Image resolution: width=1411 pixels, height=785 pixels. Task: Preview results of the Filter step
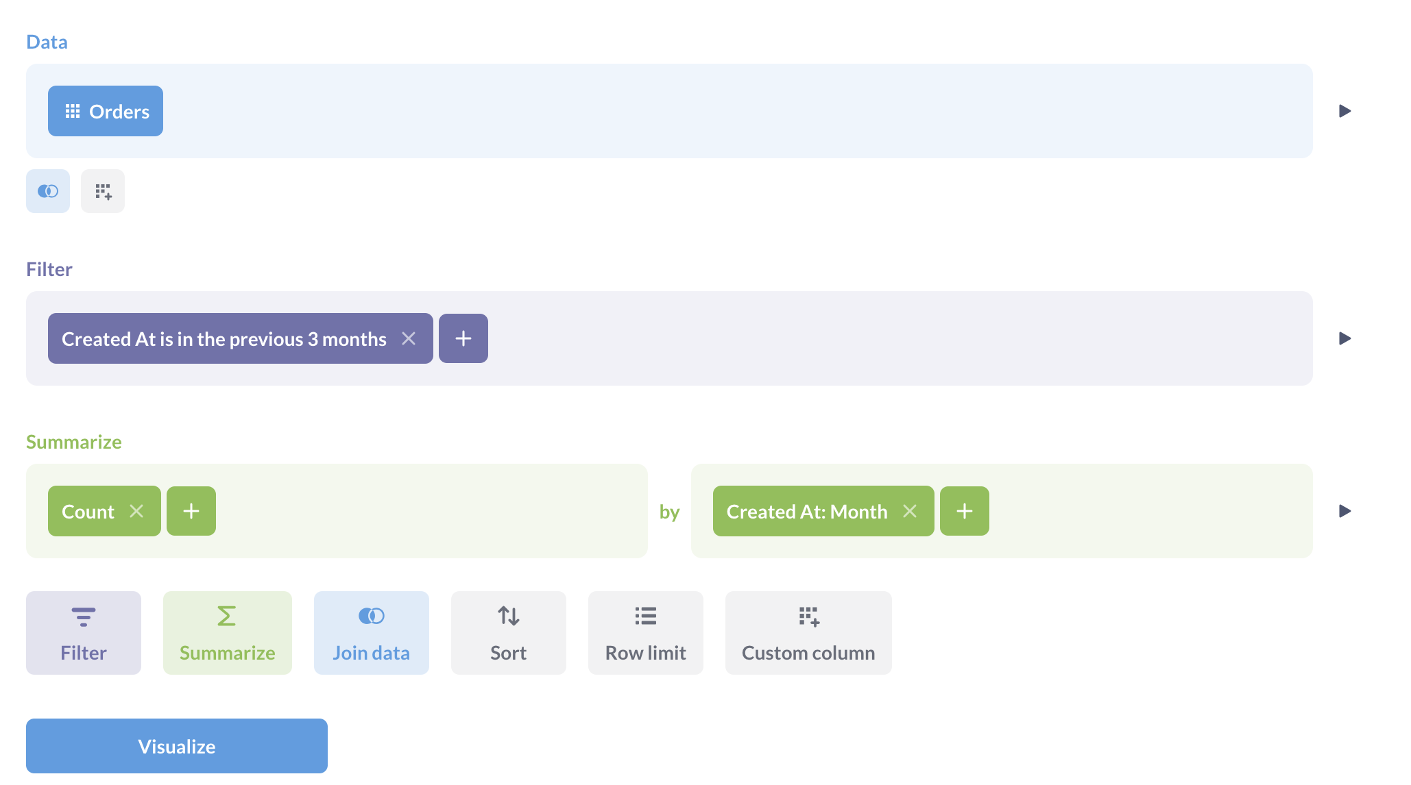tap(1344, 338)
